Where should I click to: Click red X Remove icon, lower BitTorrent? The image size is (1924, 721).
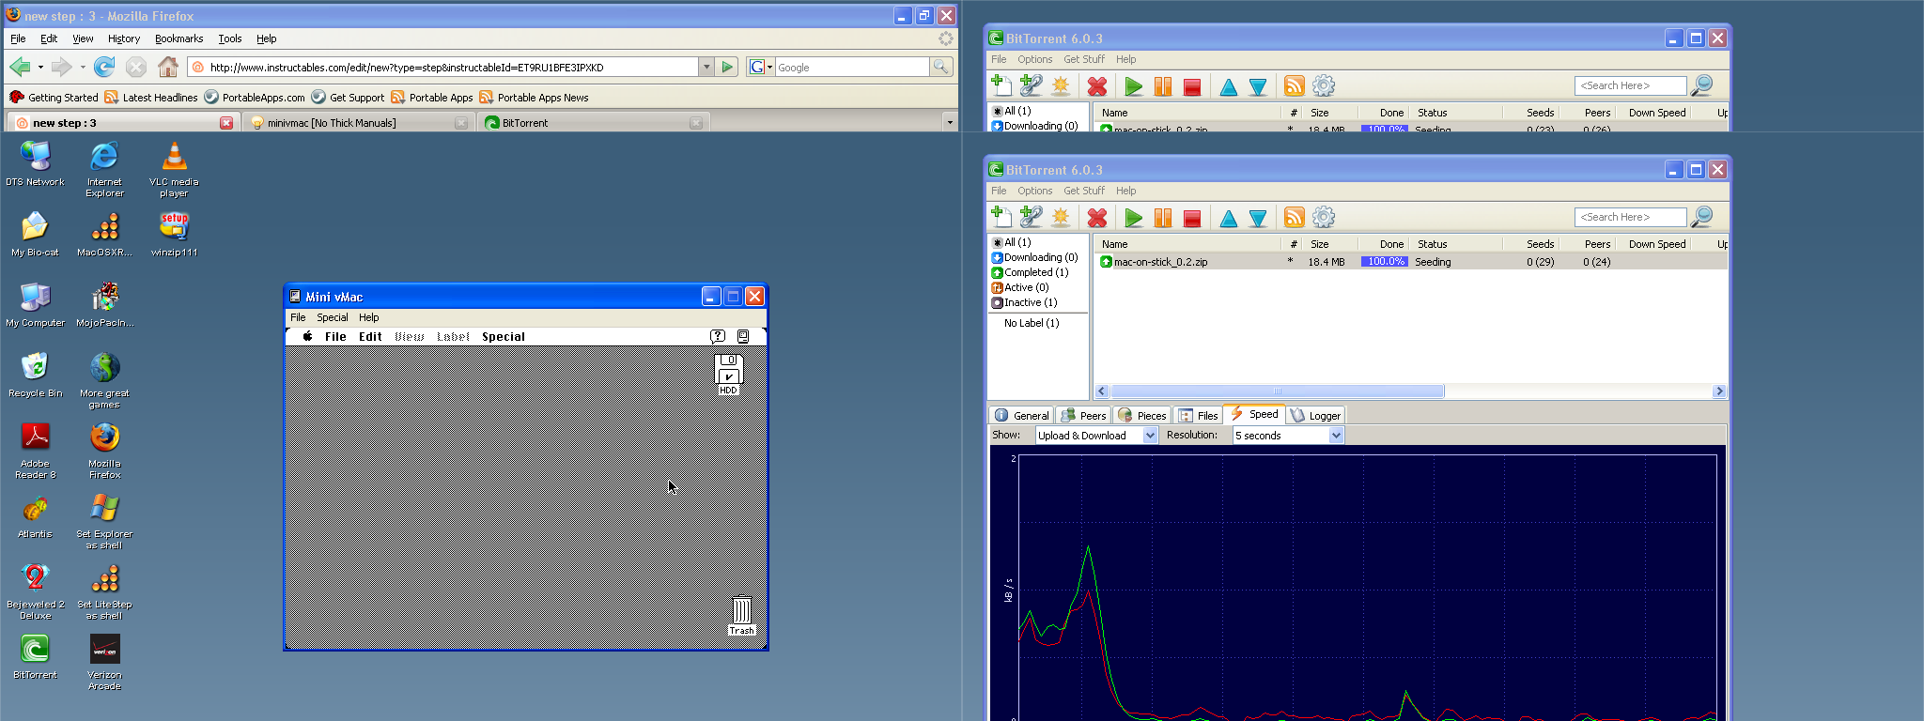1096,218
